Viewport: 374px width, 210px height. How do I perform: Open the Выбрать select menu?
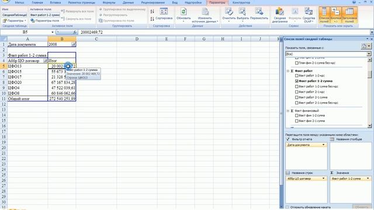(x=243, y=15)
